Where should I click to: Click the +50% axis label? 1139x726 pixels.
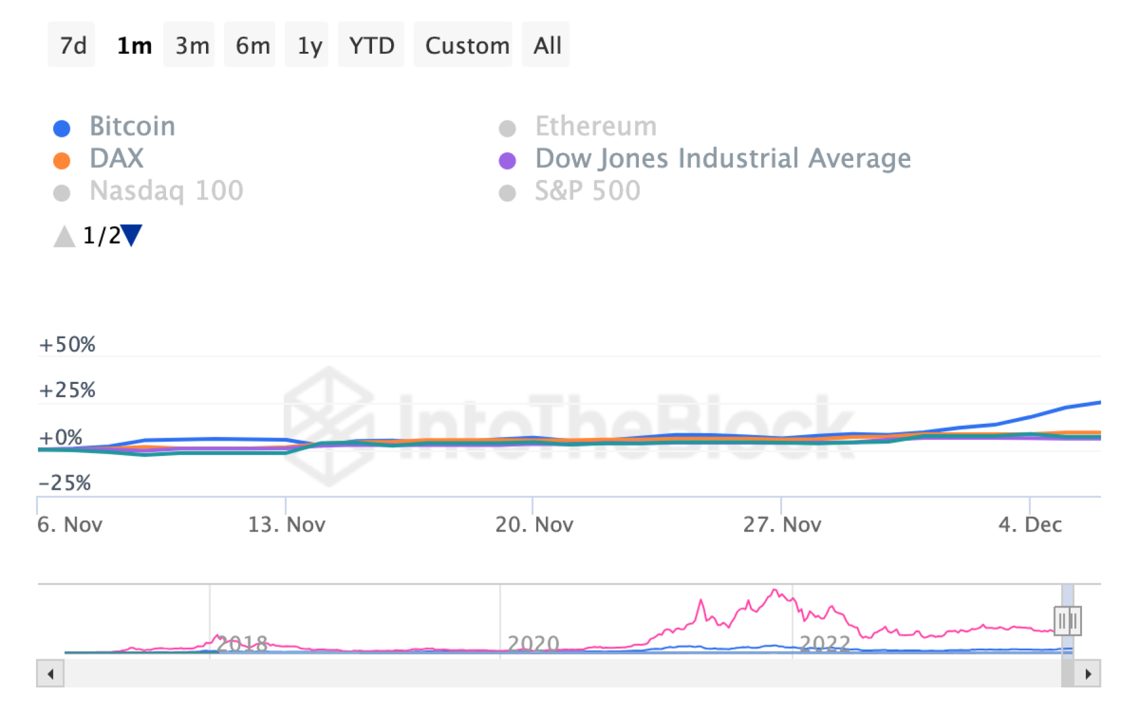(67, 345)
